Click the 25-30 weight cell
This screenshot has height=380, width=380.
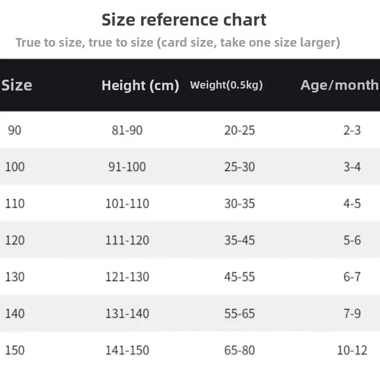pyautogui.click(x=239, y=167)
